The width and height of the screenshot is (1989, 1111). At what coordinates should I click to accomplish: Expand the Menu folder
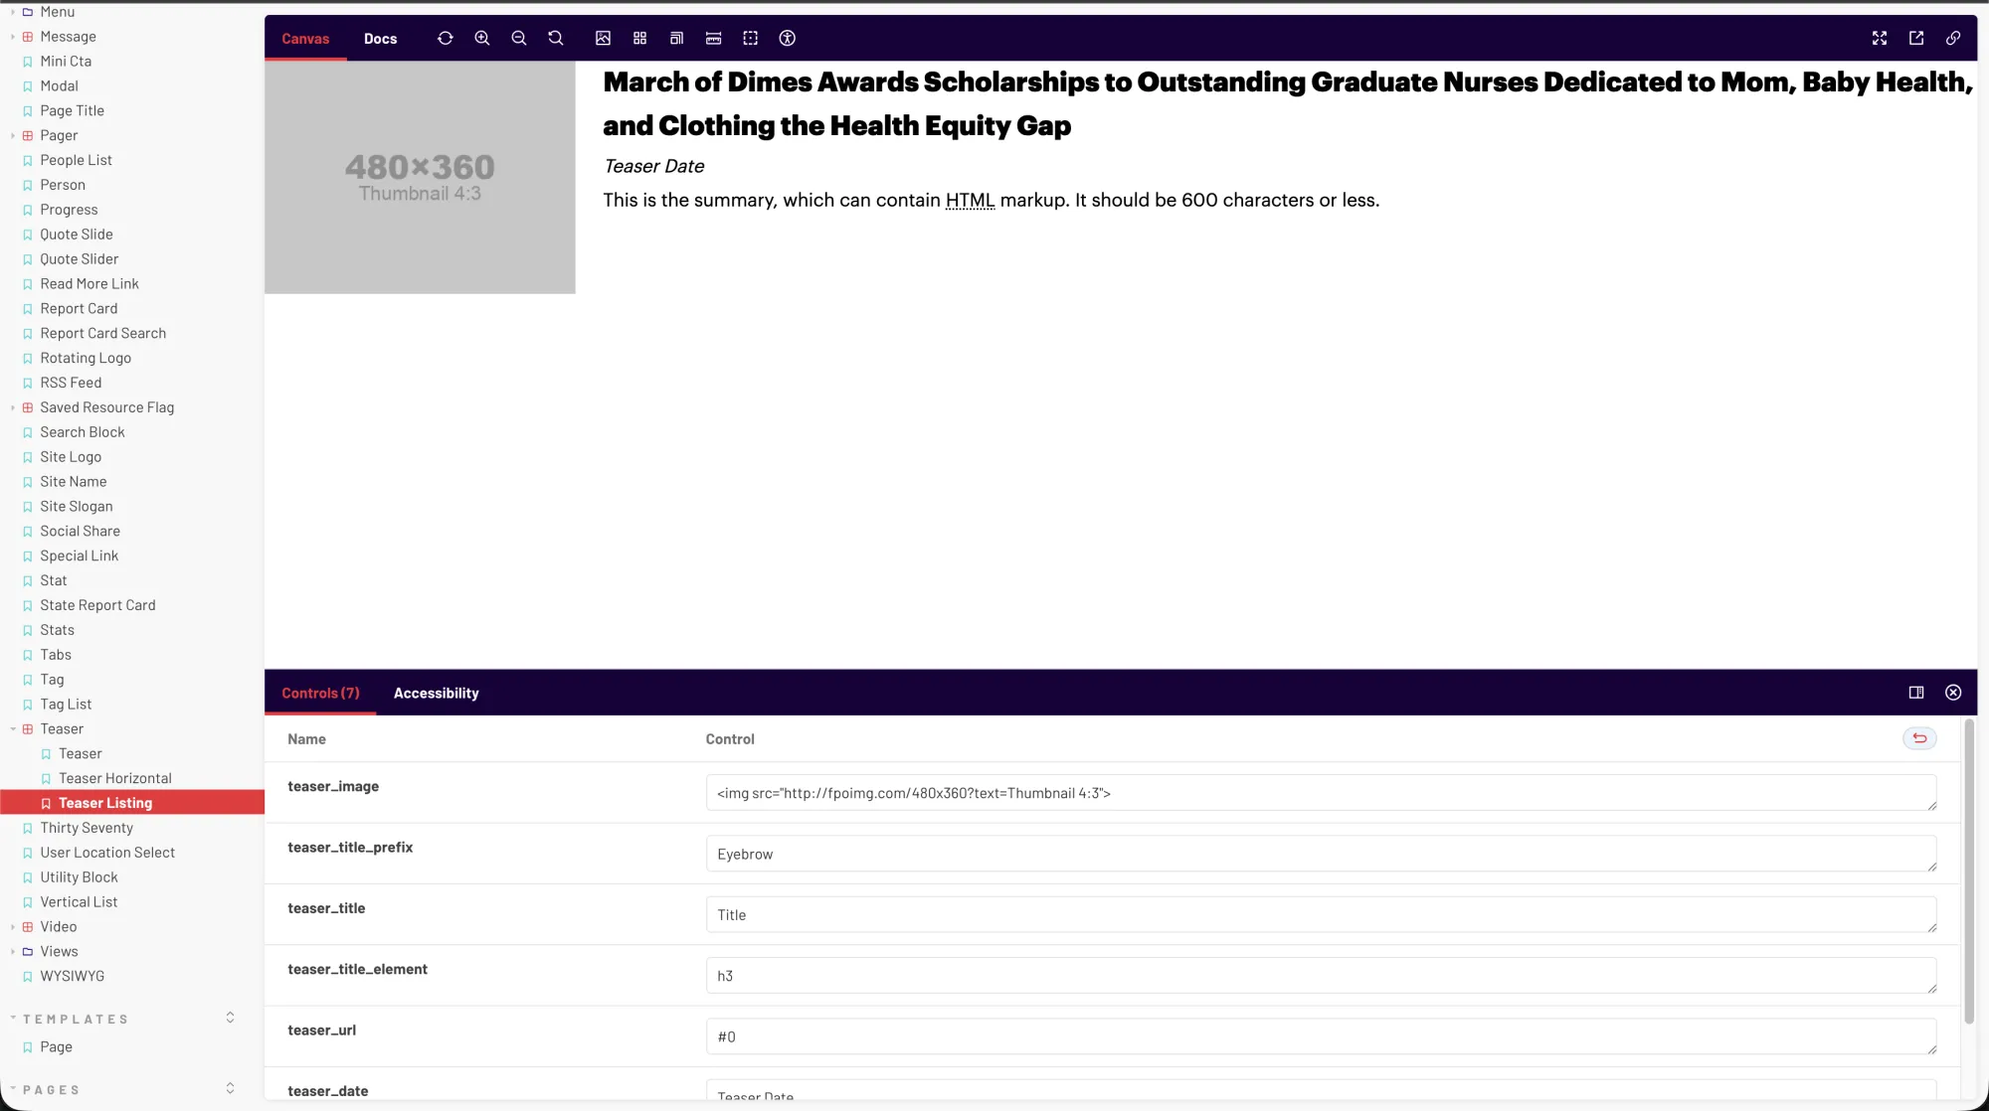[13, 12]
